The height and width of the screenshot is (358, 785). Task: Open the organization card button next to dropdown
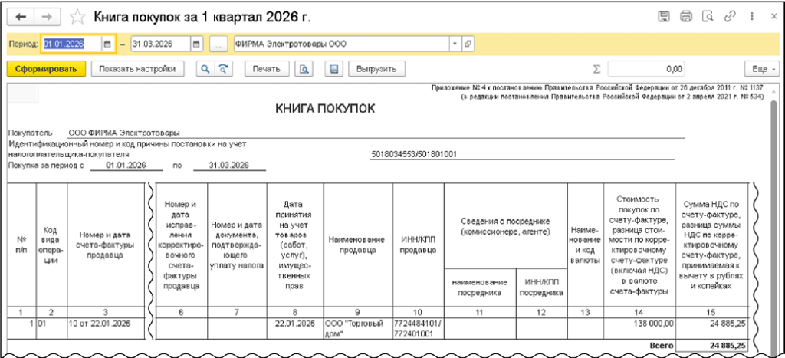468,44
